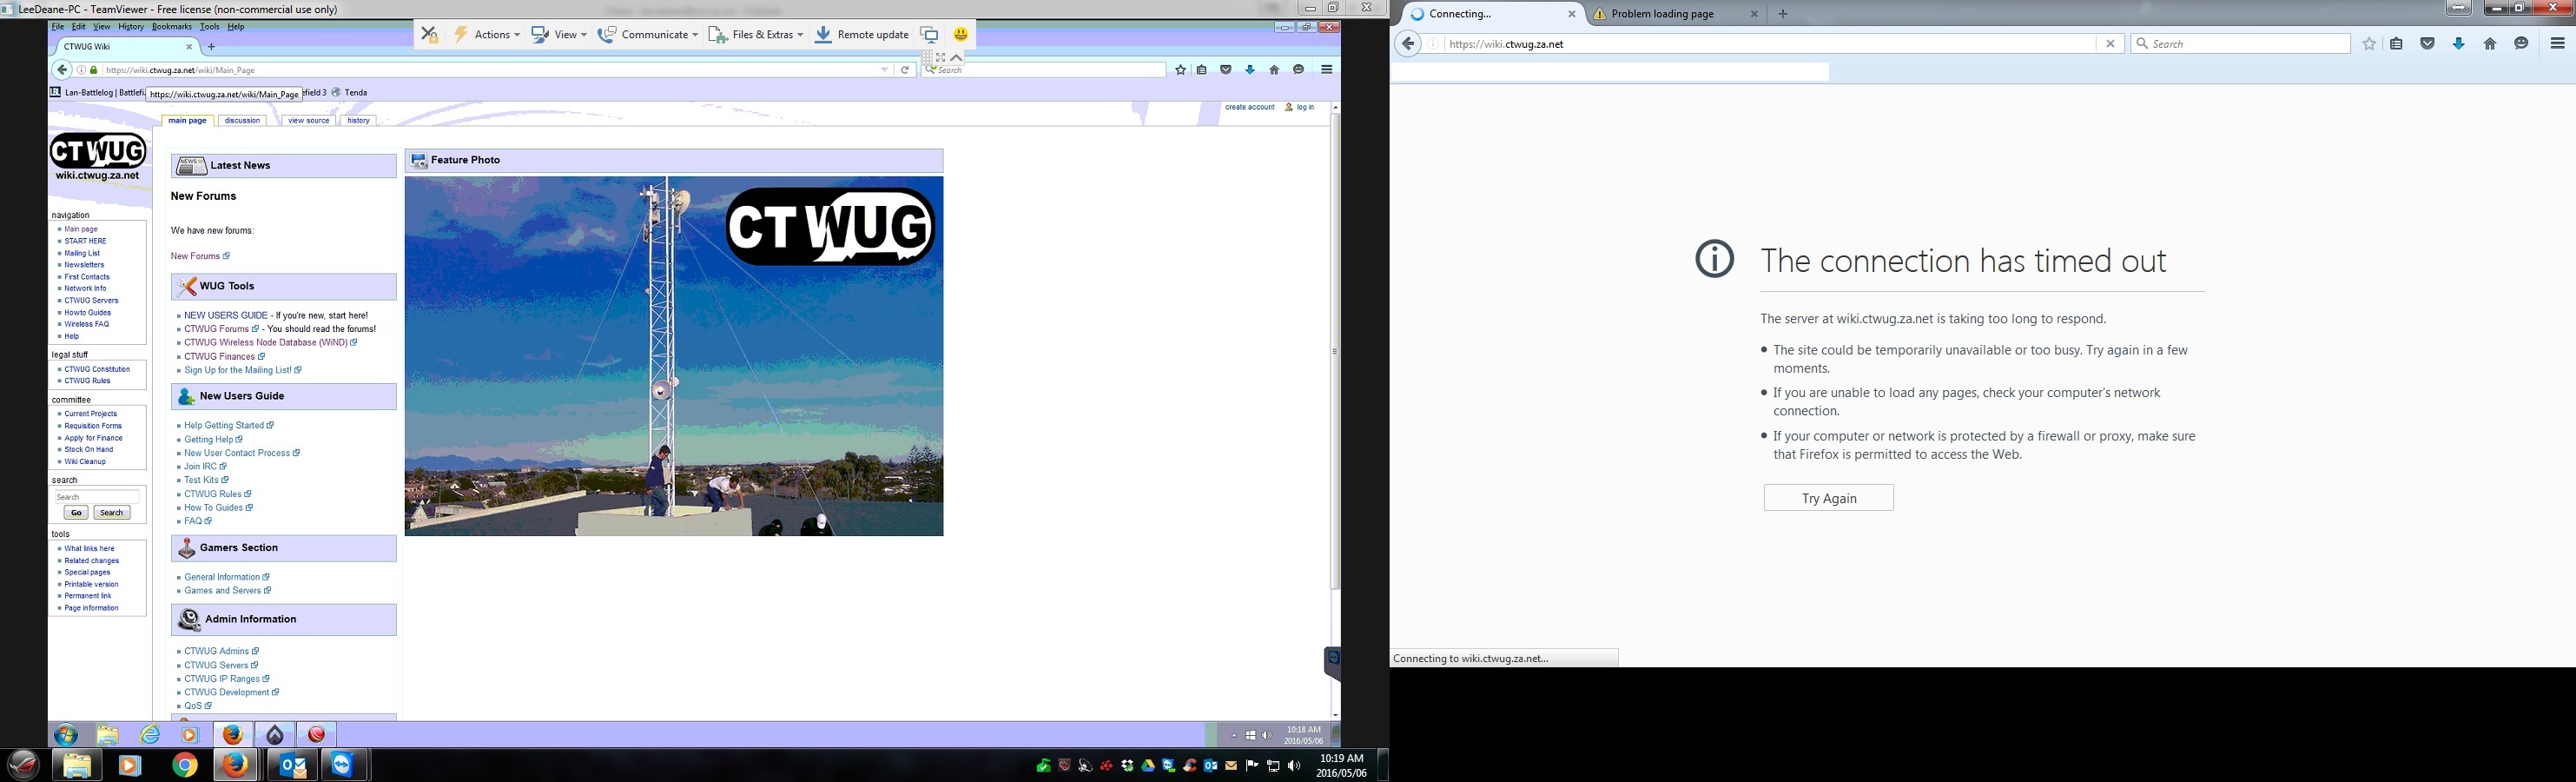The image size is (2576, 782).
Task: Click the remote page vertical scrollbar
Action: [1335, 350]
